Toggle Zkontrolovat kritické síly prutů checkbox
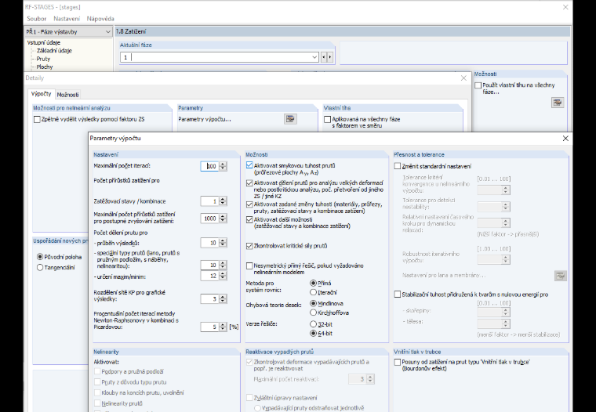 pos(249,246)
